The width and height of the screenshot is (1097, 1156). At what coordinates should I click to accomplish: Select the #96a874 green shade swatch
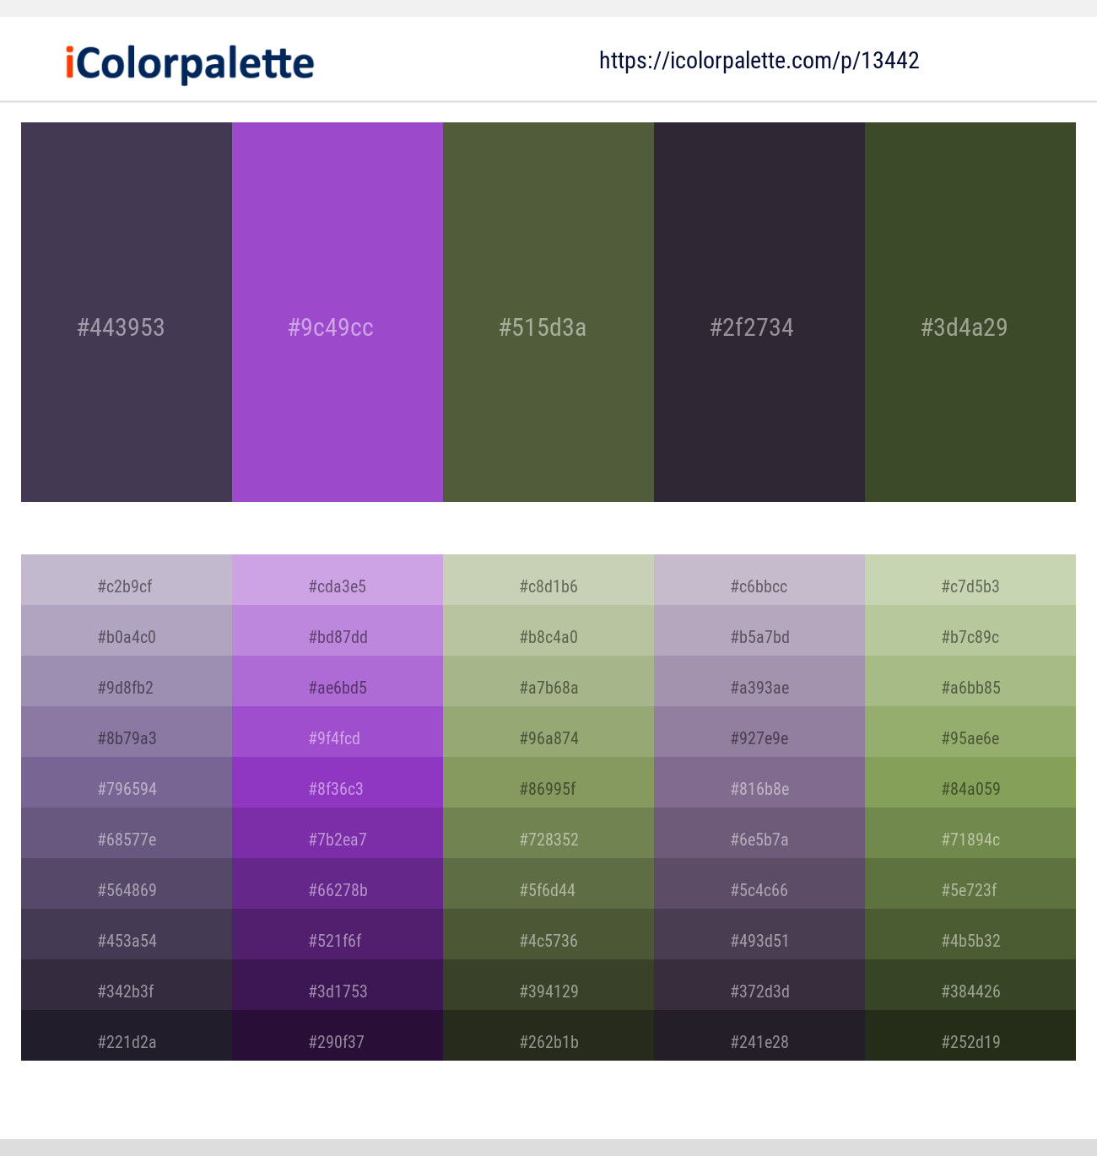coord(548,737)
